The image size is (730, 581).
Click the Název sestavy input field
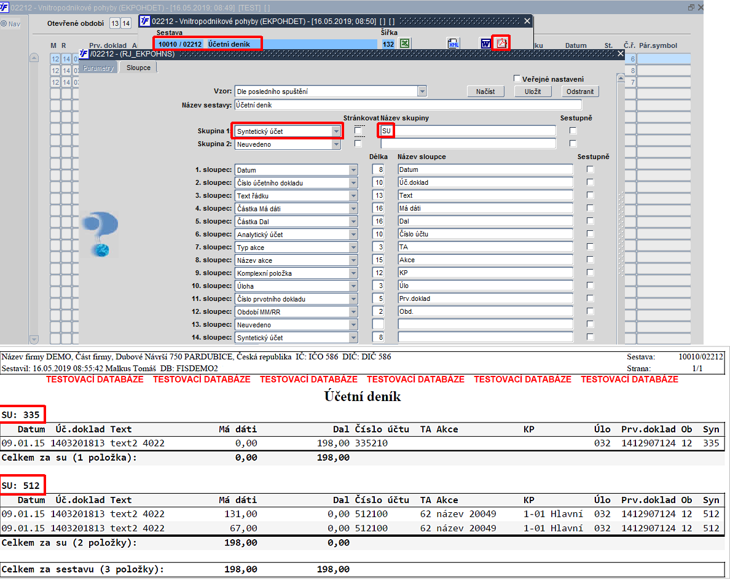coord(408,105)
